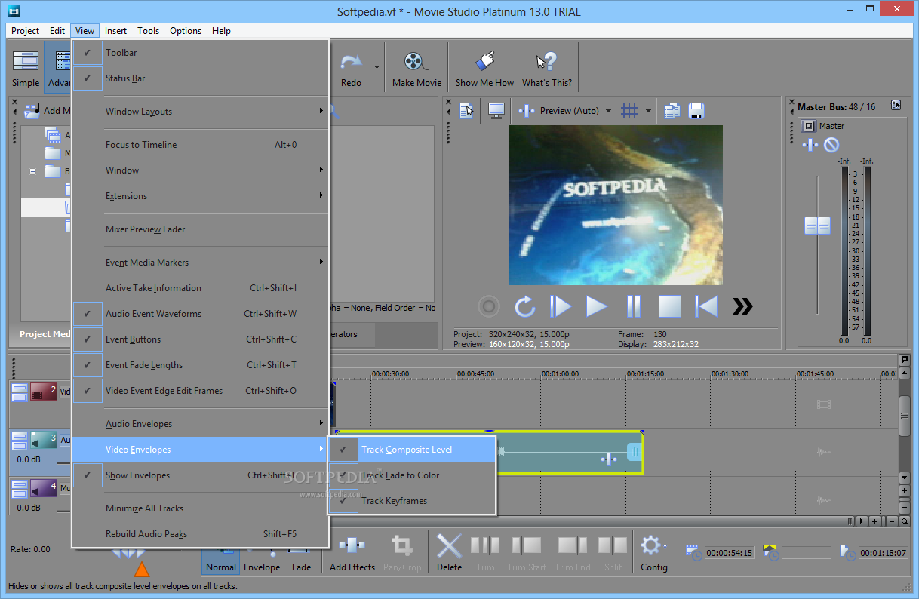The image size is (919, 599).
Task: Click the Master Bus automation settings icon
Action: point(831,145)
